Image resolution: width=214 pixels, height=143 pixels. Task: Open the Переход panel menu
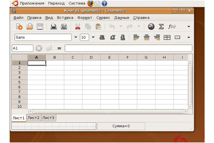pyautogui.click(x=56, y=3)
